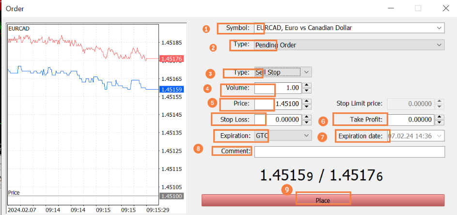Focus the Comment text field
The image size is (457, 215).
coord(349,152)
